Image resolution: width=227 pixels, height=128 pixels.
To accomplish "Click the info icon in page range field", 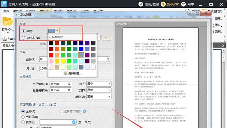I will coord(74,122).
